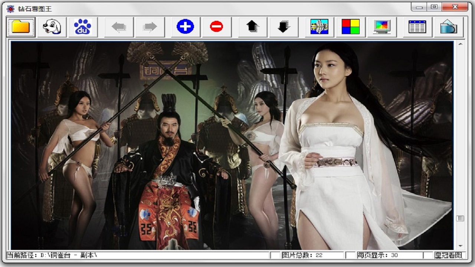Screen dimensions: 475x267
Task: Open the Baidu paw icon
Action: tap(83, 27)
